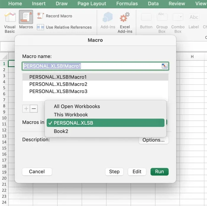
Task: Click the Macros ribbon icon
Action: click(x=26, y=20)
